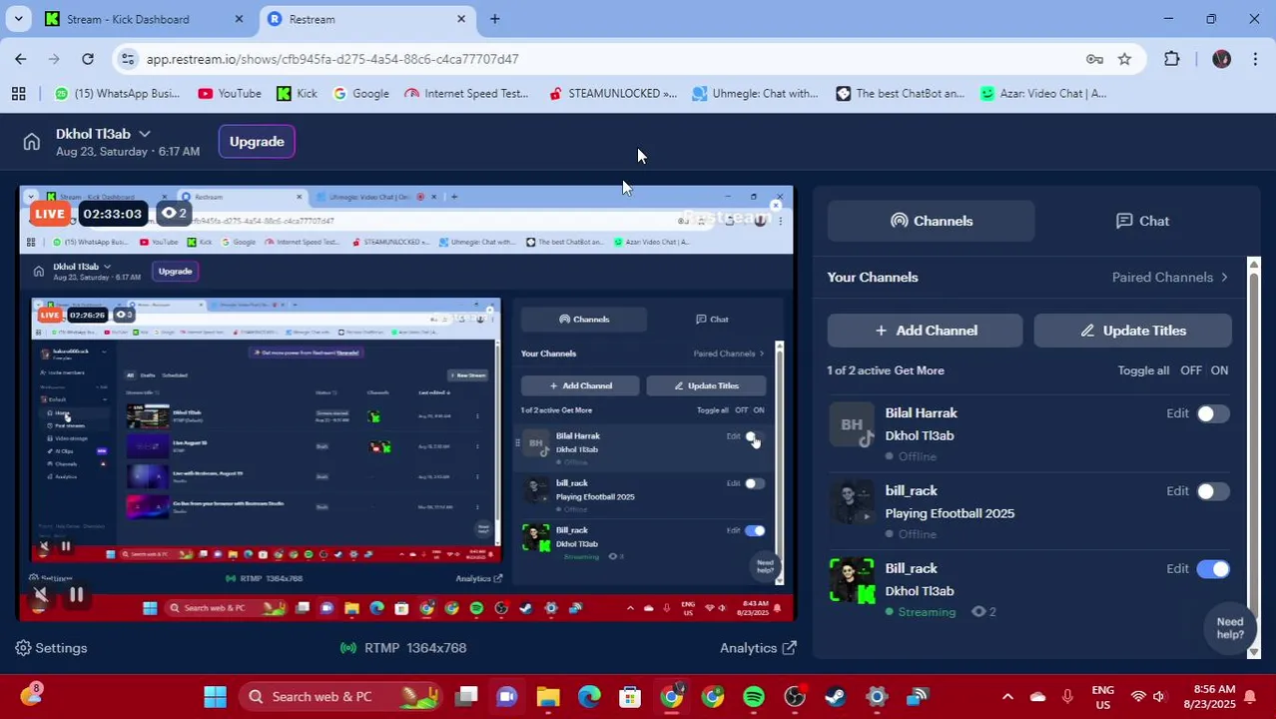This screenshot has height=719, width=1276.
Task: Click the Update Titles button
Action: click(x=1132, y=331)
